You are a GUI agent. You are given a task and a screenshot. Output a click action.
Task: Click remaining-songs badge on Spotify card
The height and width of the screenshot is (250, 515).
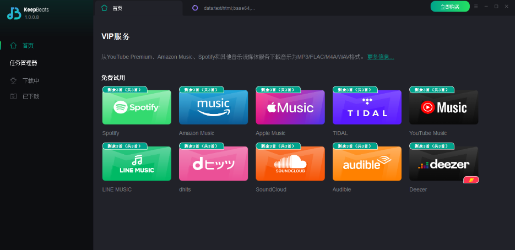click(x=125, y=89)
